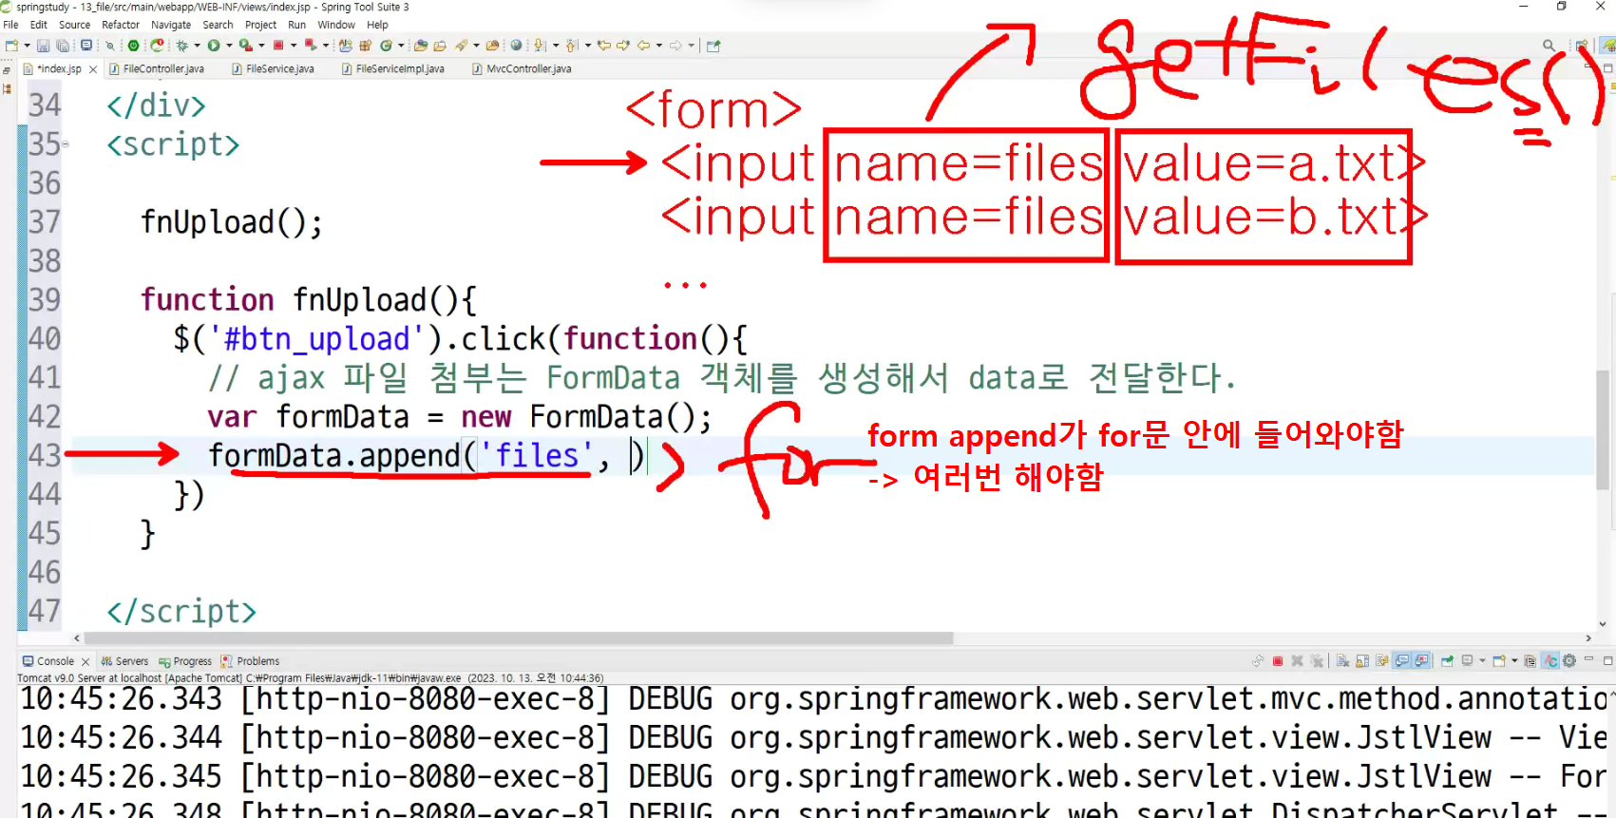1616x818 pixels.
Task: Click the Save All toolbar icon
Action: [x=63, y=46]
